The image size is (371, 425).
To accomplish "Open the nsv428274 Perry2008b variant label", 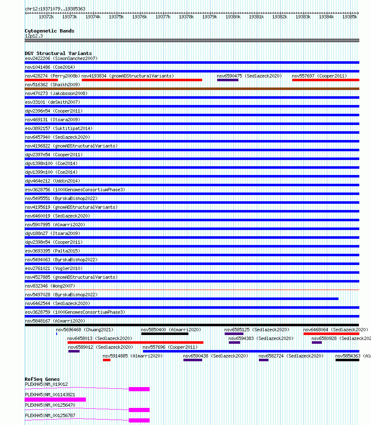I will 53,76.
